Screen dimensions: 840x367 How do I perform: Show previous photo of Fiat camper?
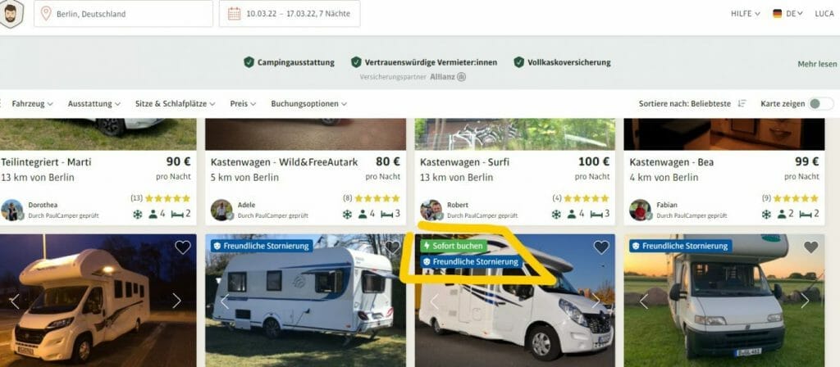[x=643, y=301]
